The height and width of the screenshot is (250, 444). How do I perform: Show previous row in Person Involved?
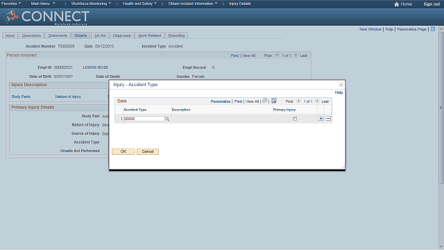[277, 56]
